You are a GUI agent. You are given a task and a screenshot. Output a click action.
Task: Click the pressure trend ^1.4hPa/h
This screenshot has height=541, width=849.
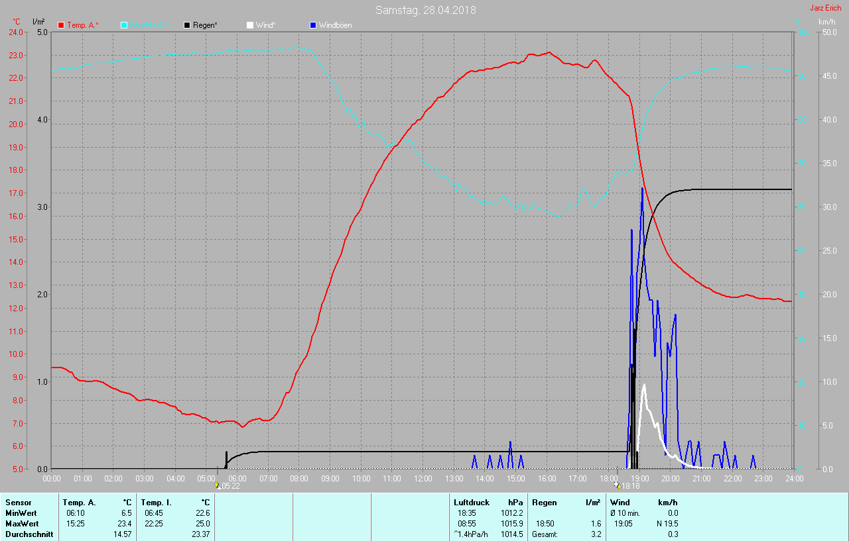coord(470,534)
